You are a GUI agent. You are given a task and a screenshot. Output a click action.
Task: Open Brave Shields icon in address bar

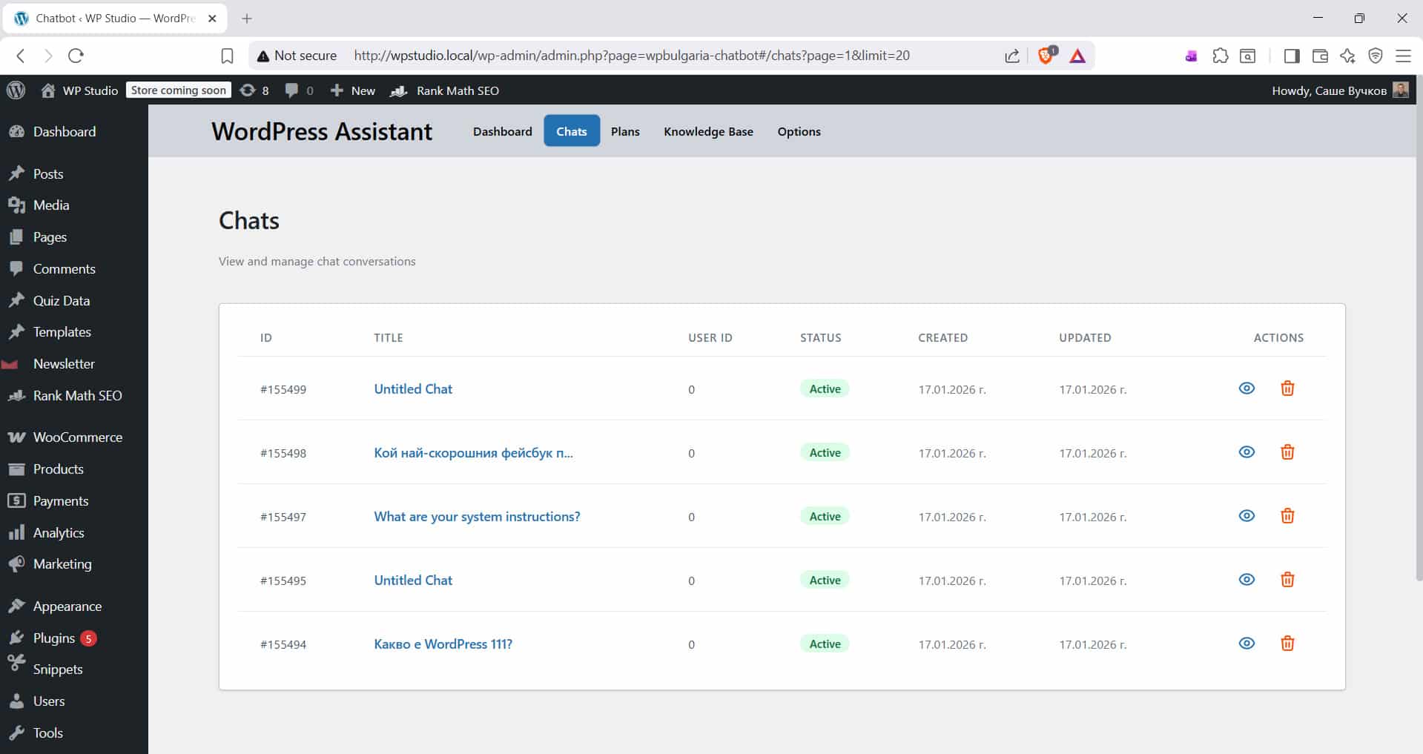click(x=1046, y=56)
